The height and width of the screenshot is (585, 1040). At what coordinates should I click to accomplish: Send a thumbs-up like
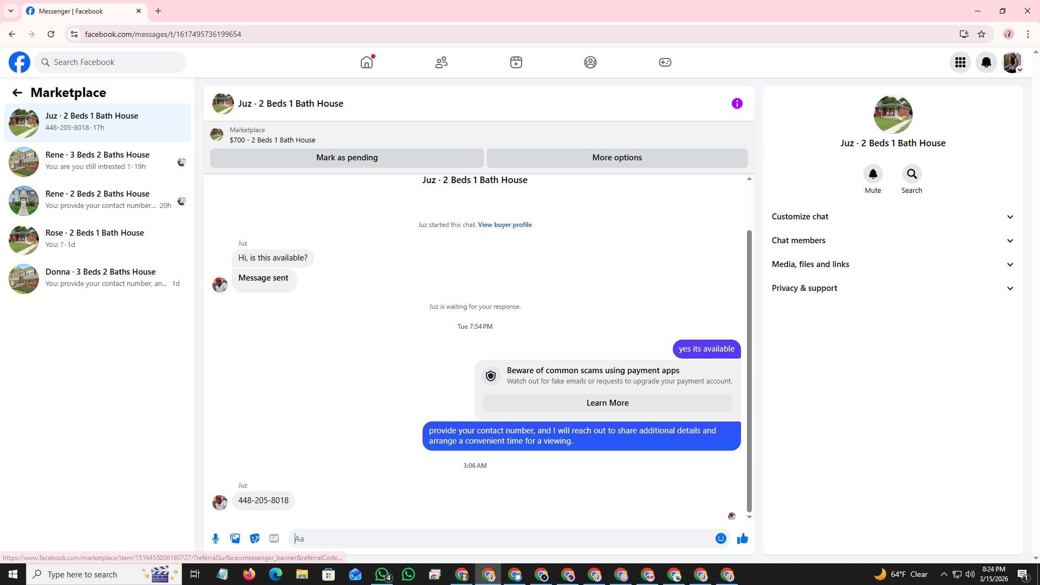click(x=742, y=538)
